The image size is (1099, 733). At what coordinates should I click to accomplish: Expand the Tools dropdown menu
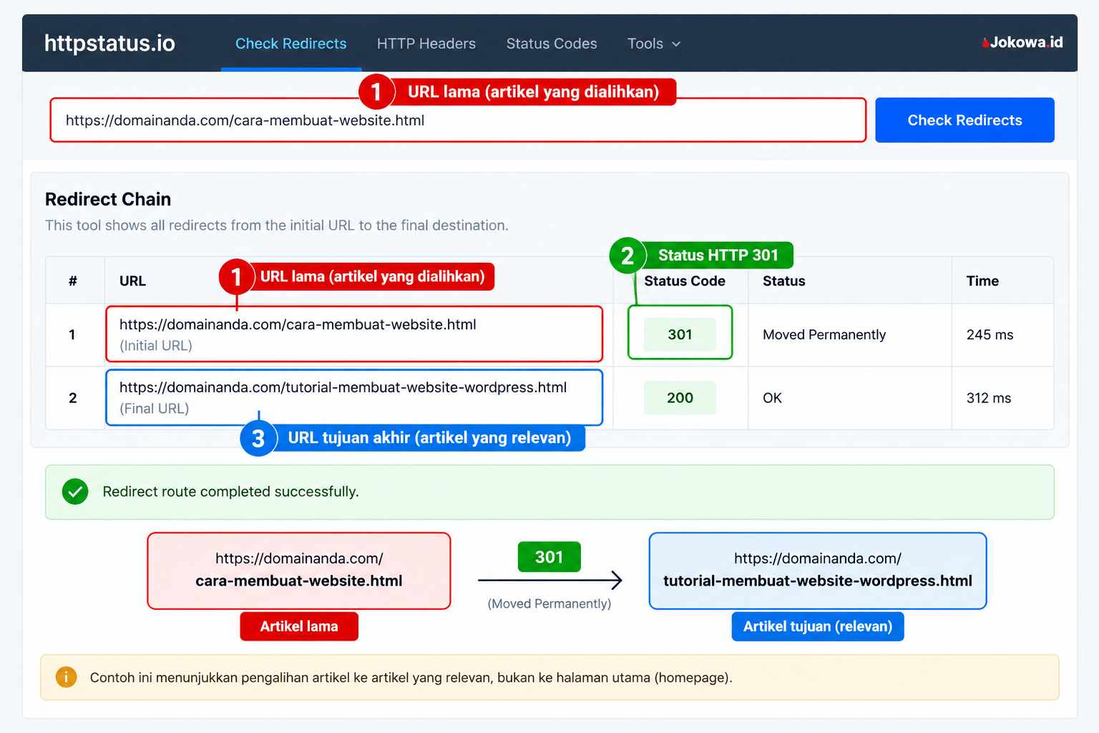coord(654,44)
